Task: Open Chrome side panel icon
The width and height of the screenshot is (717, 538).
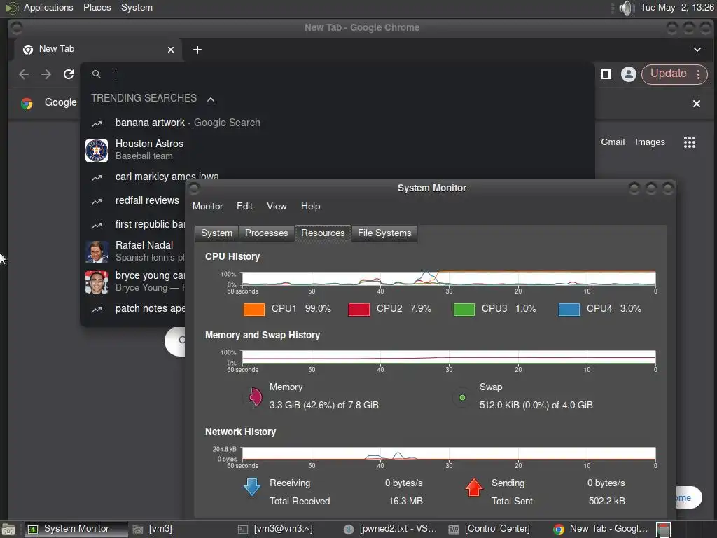Action: [606, 74]
